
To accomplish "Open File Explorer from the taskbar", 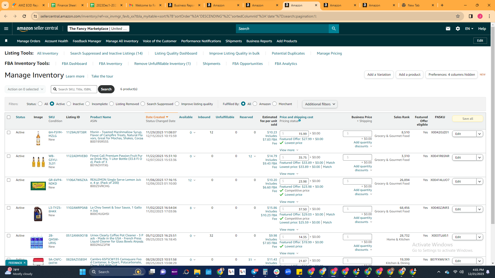I will (x=197, y=272).
